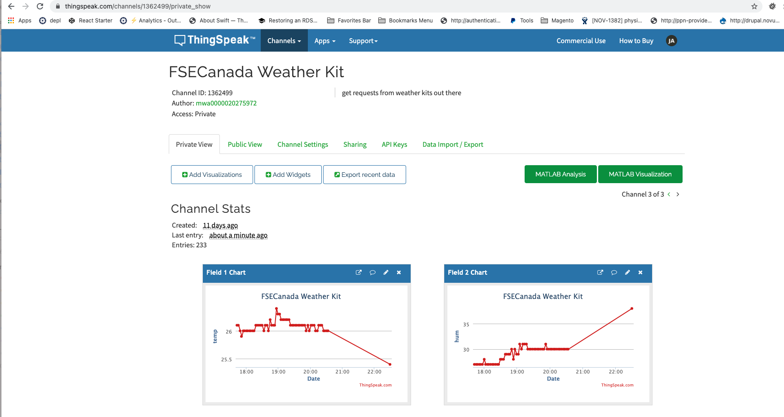The image size is (784, 417).
Task: Open the React Starter bookmark
Action: click(91, 21)
